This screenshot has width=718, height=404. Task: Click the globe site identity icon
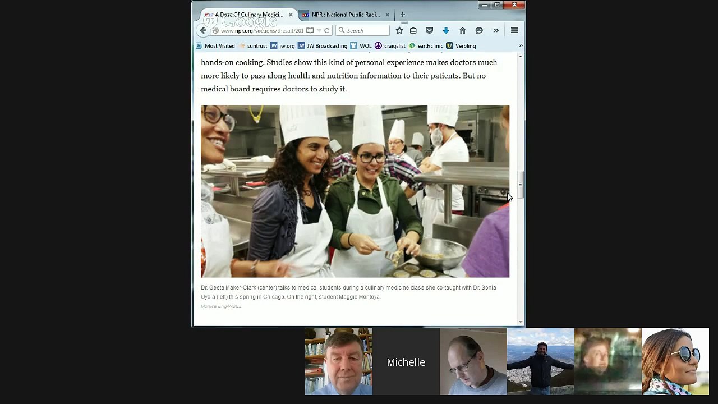[x=215, y=31]
